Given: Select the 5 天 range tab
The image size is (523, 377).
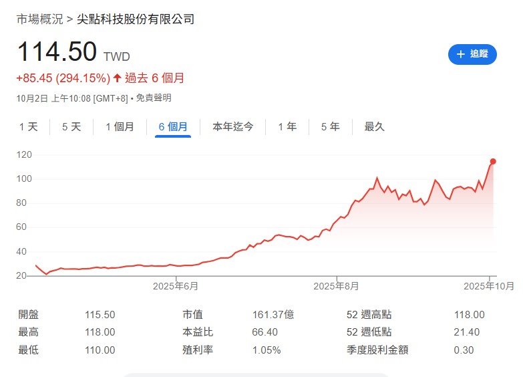Looking at the screenshot, I should pos(71,127).
